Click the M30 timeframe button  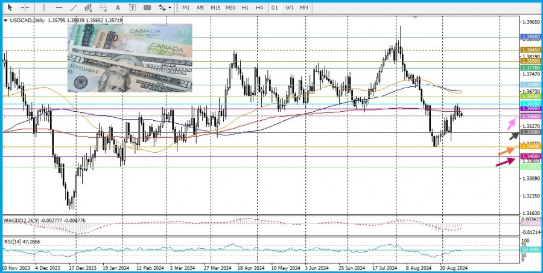tap(230, 8)
